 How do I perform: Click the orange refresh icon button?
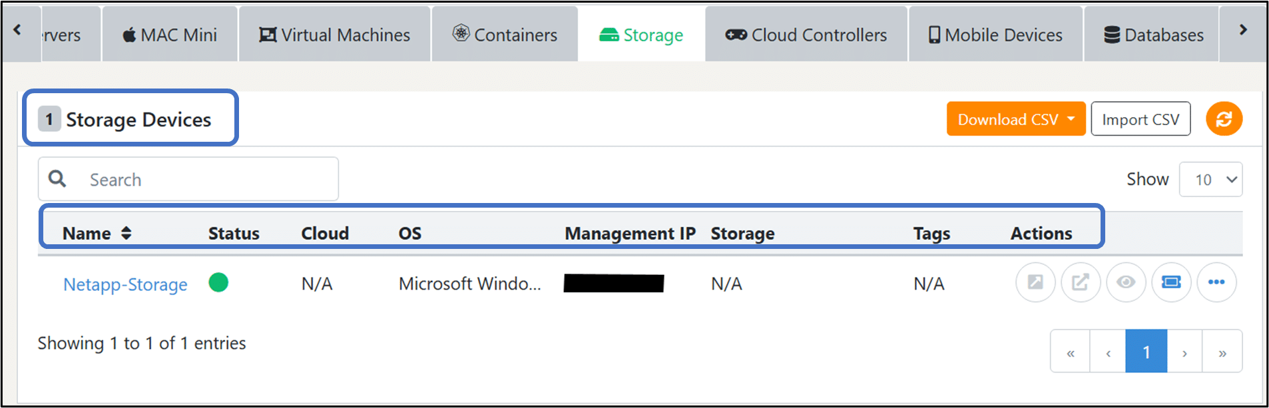pos(1224,118)
